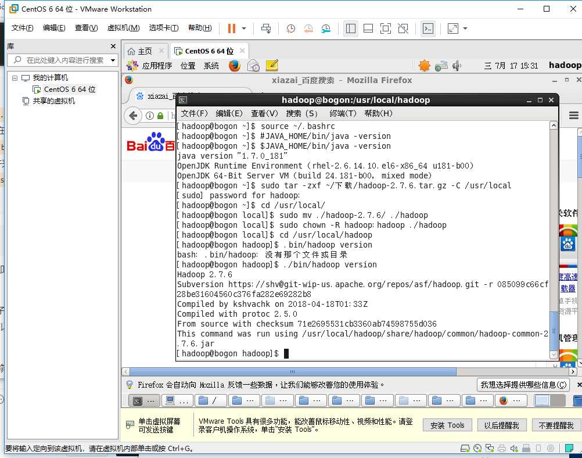This screenshot has height=458, width=582.
Task: Click the hadoop user menu in panel
Action: (565, 65)
